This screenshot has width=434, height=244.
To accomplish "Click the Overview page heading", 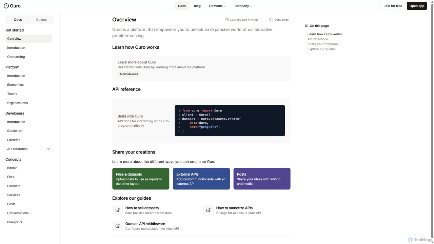I will [x=124, y=20].
